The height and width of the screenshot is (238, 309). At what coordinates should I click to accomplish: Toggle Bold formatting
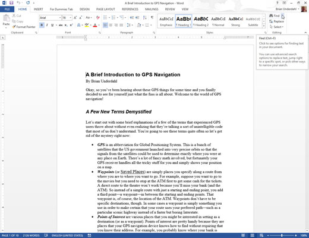(x=42, y=25)
